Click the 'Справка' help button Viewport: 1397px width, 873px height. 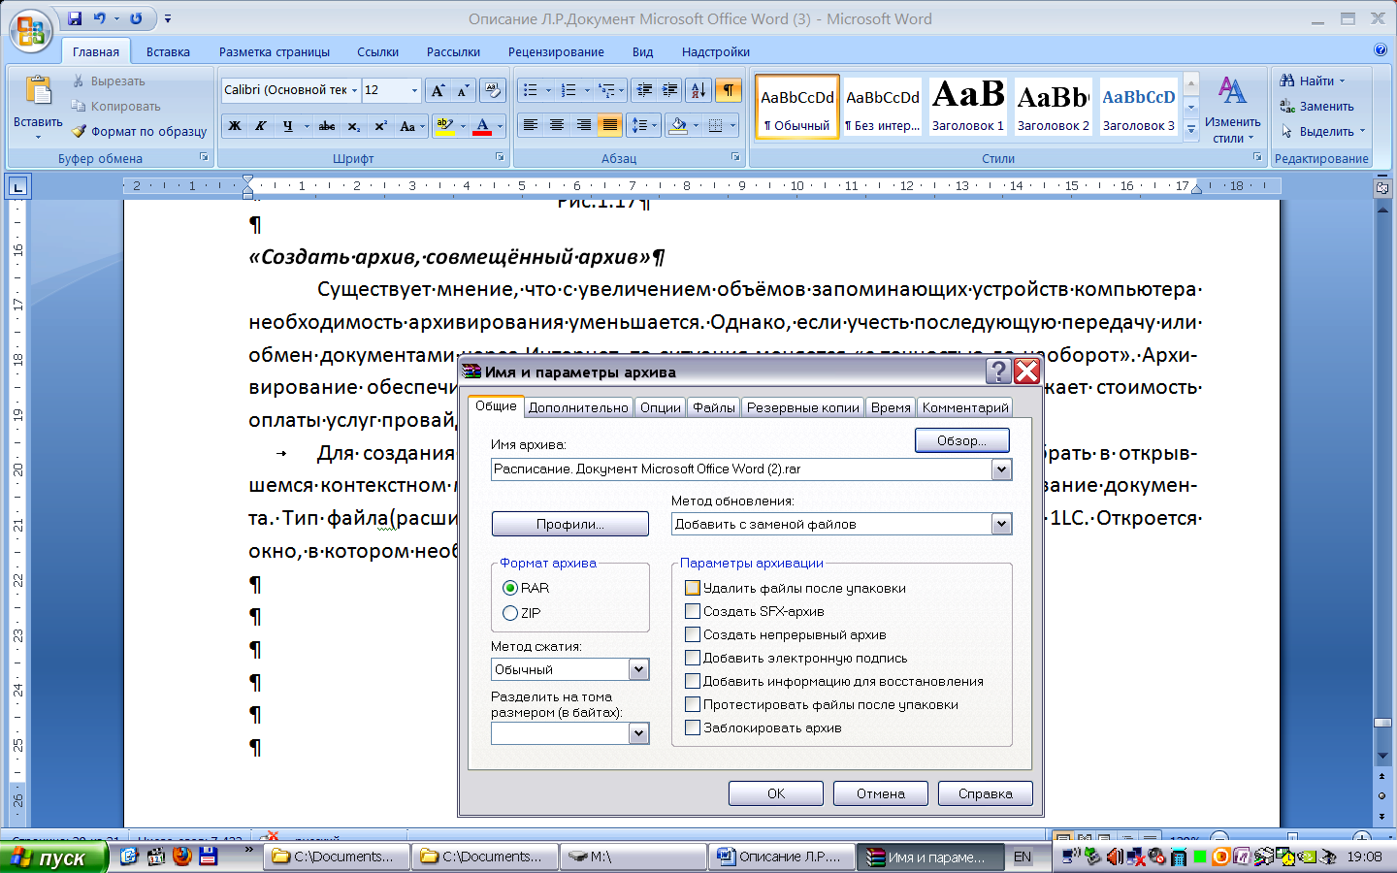tap(986, 793)
